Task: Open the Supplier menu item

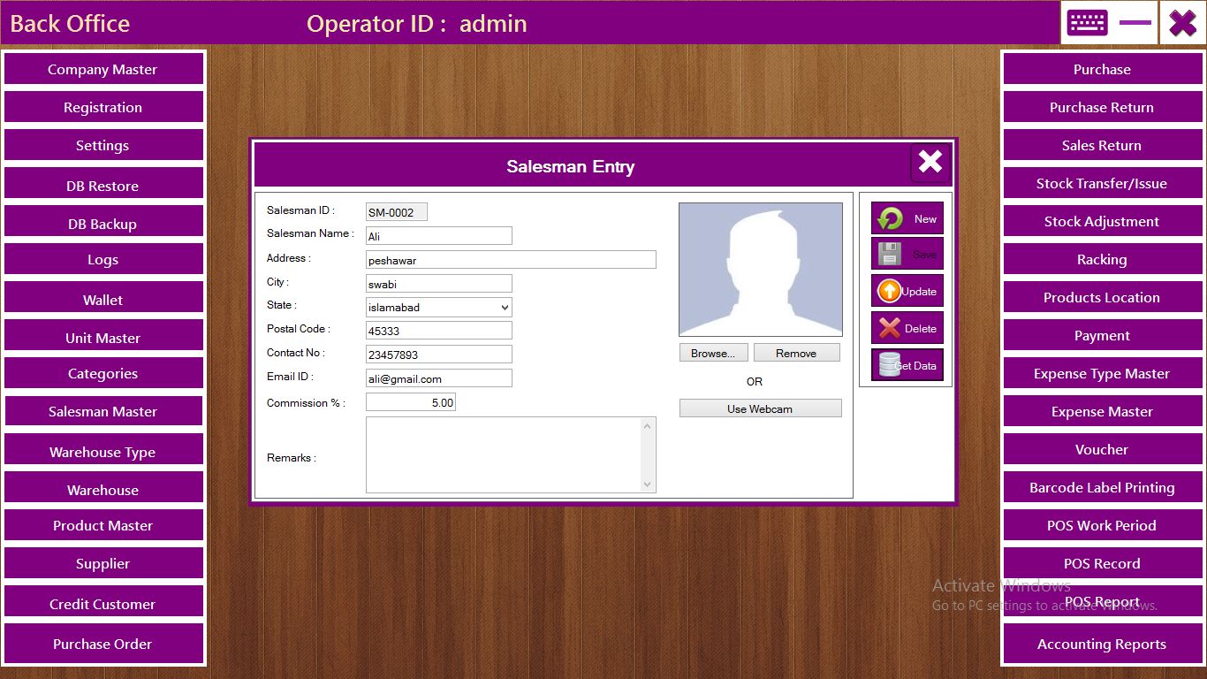Action: [103, 563]
